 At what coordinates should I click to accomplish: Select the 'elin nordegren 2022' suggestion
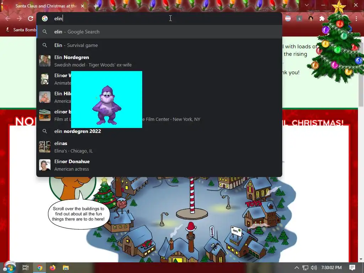click(159, 132)
